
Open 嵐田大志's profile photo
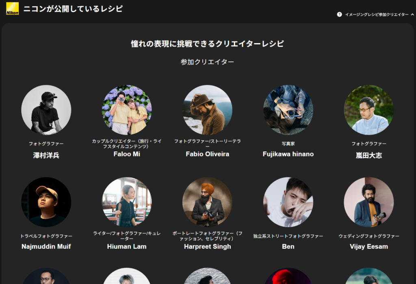[x=368, y=110]
